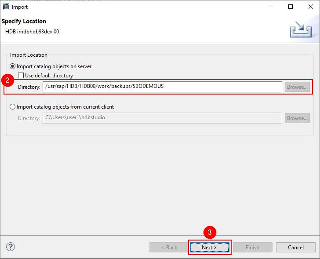Open help with the question mark icon
320x259 pixels.
(x=11, y=247)
